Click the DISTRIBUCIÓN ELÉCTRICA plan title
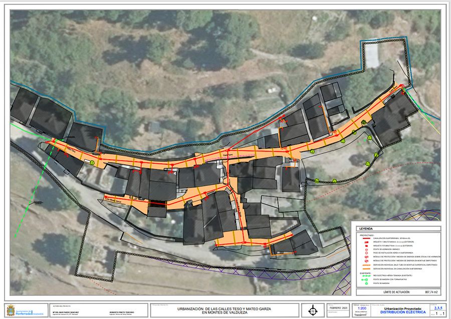Viewport: 451px width, 319px height. (x=402, y=312)
